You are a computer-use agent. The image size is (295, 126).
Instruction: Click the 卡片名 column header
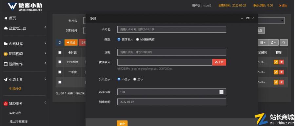pos(72,53)
